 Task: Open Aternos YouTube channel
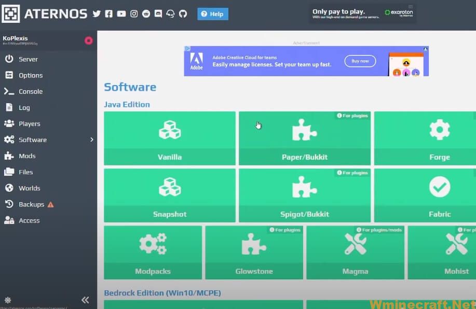click(121, 14)
